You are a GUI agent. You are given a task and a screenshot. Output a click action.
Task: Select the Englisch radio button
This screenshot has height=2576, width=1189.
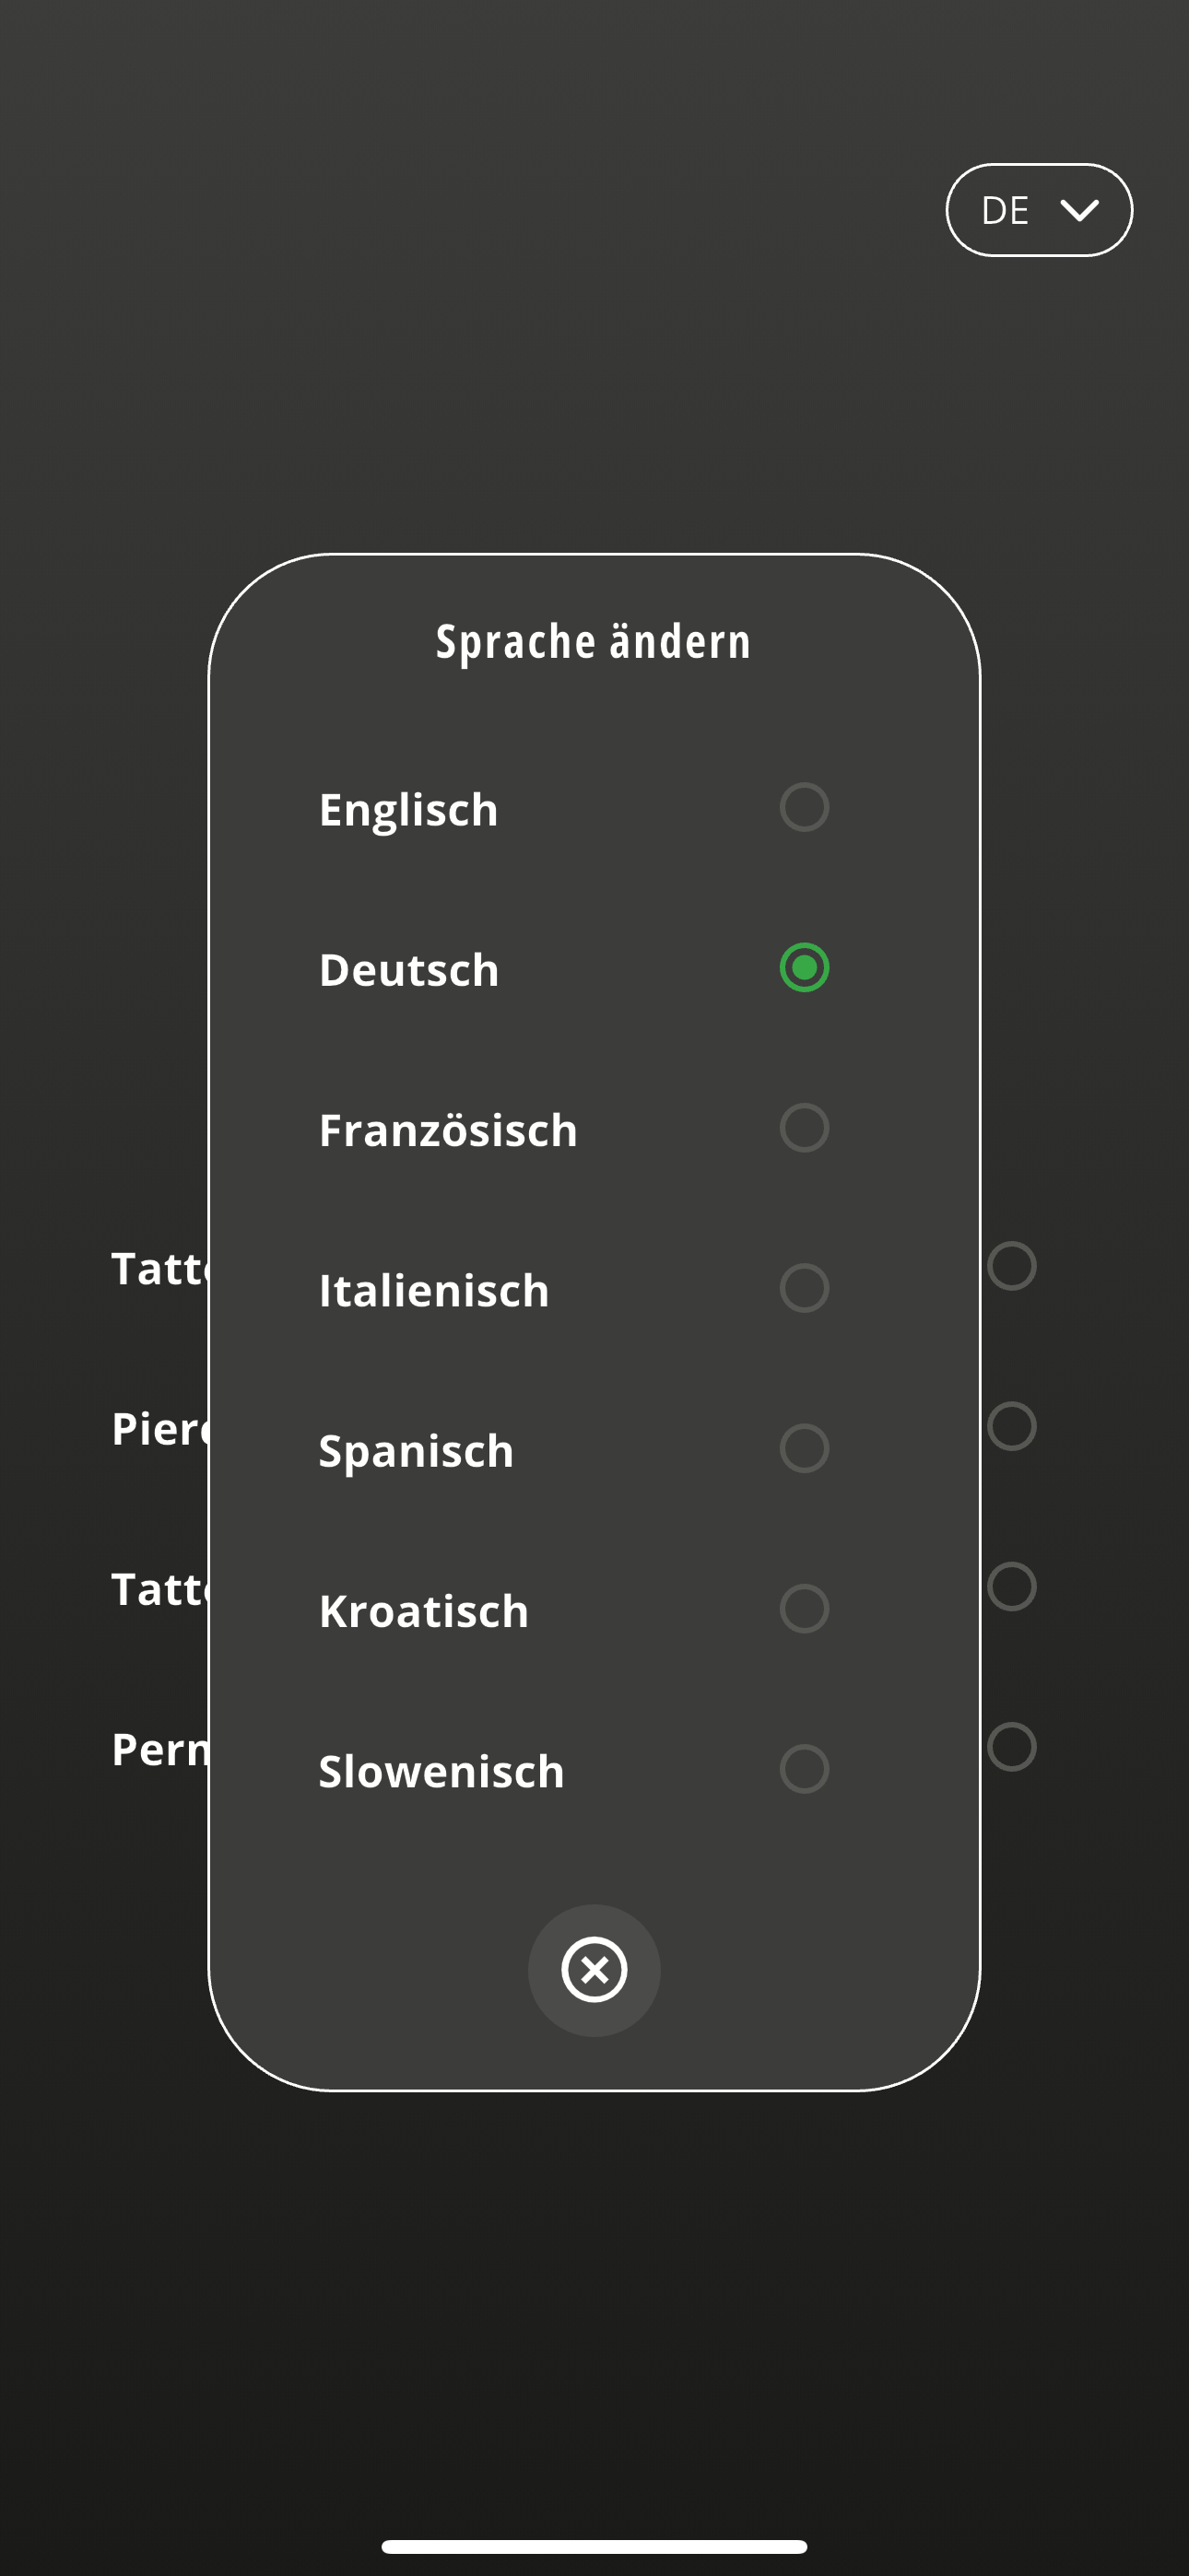click(x=804, y=808)
